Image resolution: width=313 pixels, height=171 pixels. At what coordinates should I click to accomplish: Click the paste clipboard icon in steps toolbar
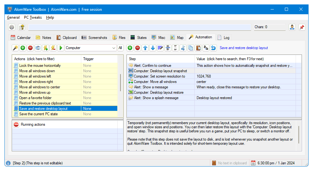tap(198, 48)
